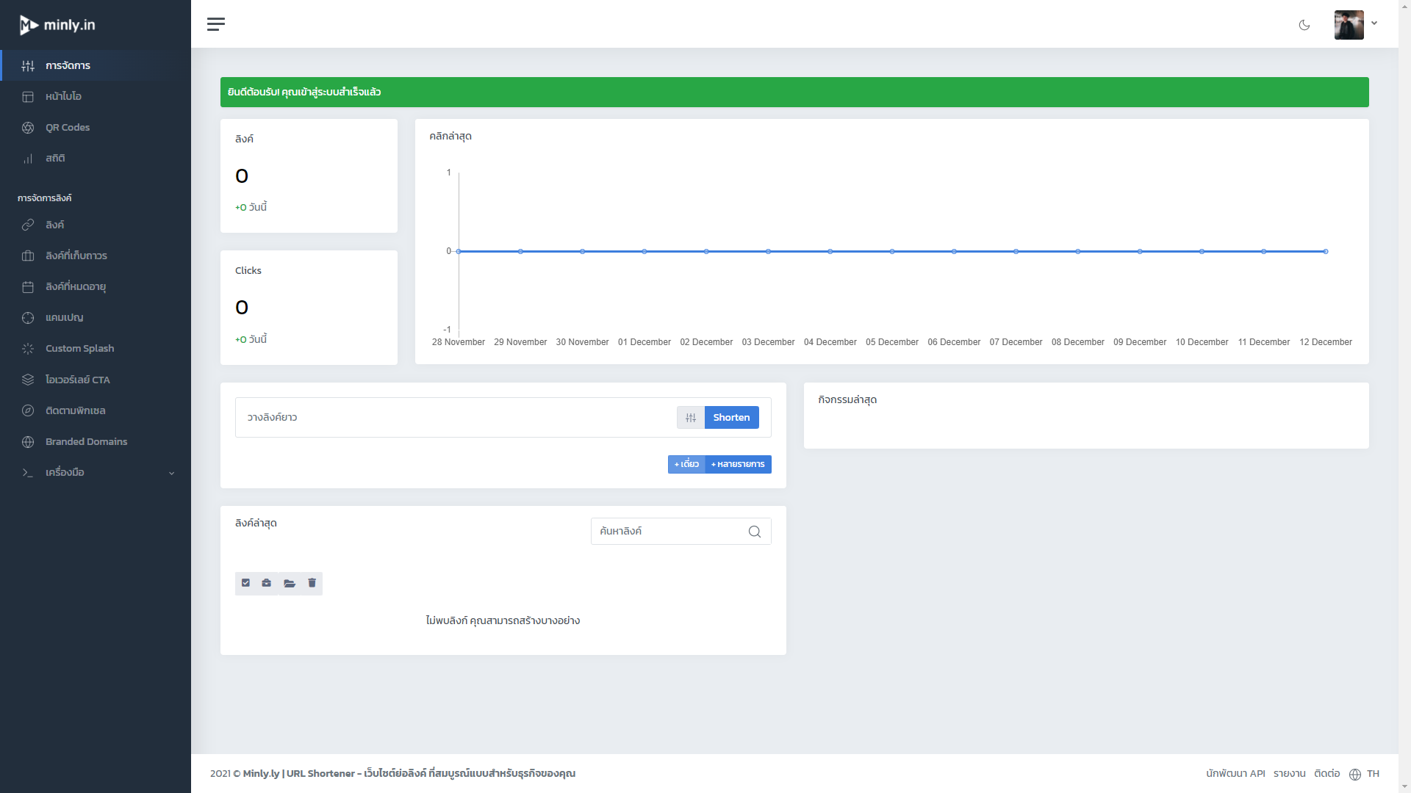The height and width of the screenshot is (793, 1411).
Task: Click the select-all checkbox icon
Action: click(x=245, y=583)
